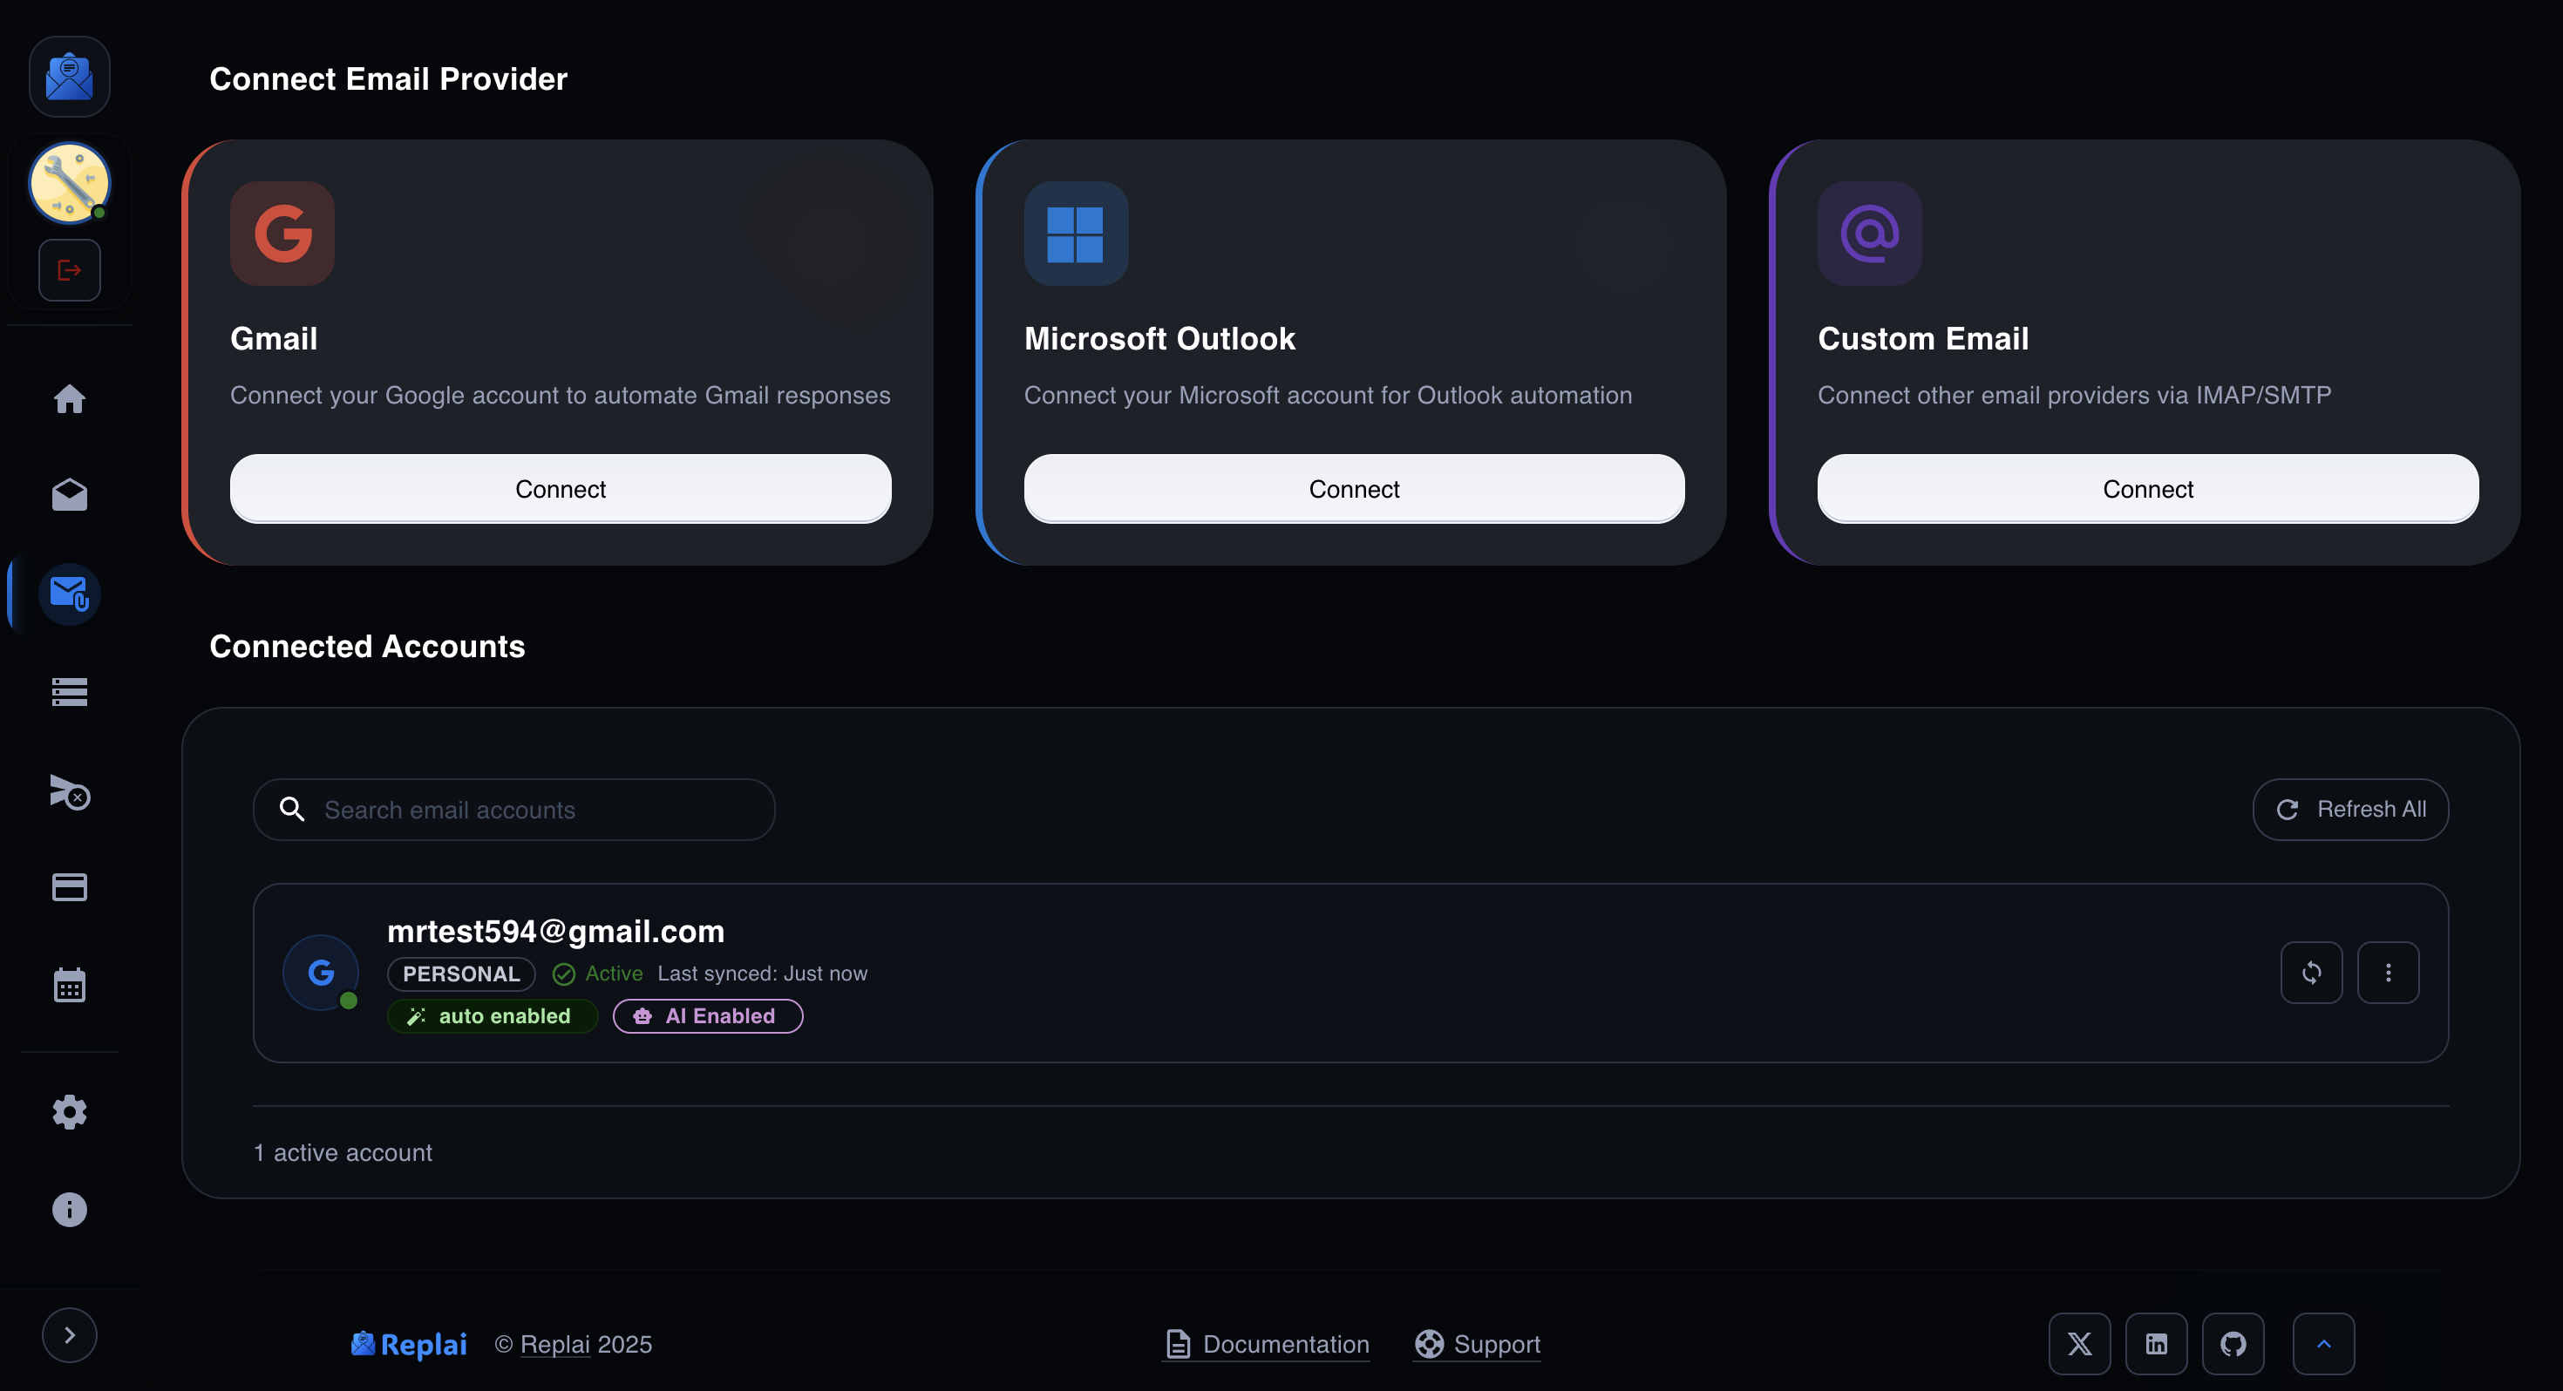Click the scroll-to-top chevron button

[x=2323, y=1343]
